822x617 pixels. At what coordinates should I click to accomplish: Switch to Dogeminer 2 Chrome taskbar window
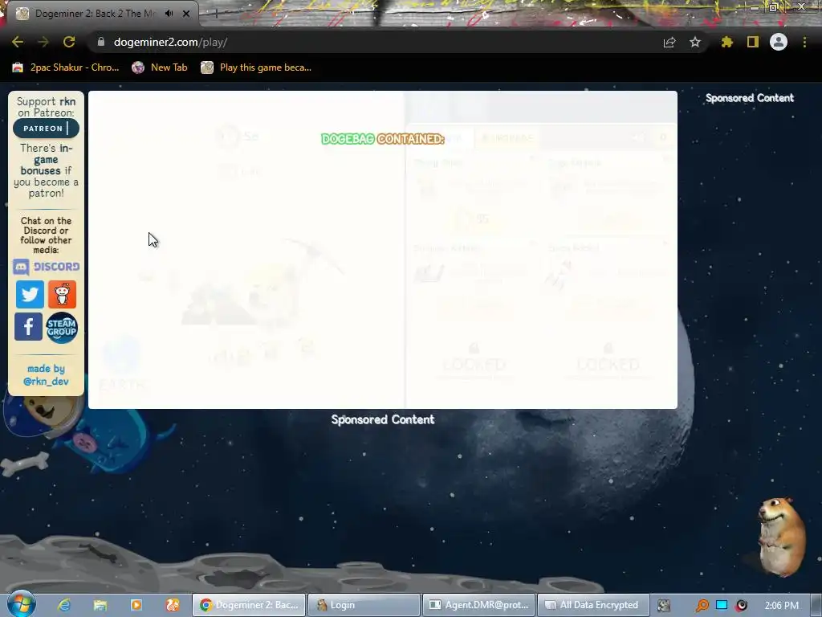pos(249,605)
